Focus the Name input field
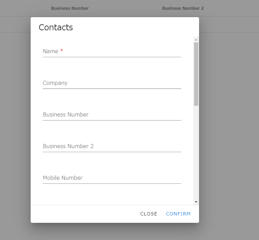 [x=112, y=52]
